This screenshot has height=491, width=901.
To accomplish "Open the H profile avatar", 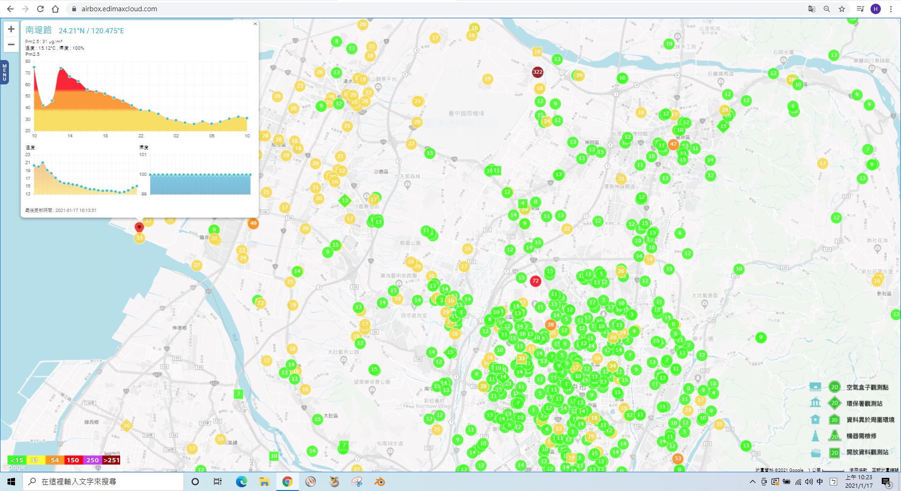I will (x=876, y=9).
